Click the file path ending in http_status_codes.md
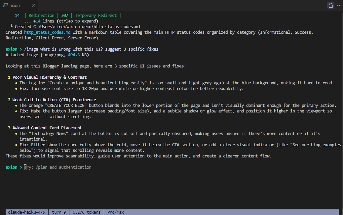 87,27
